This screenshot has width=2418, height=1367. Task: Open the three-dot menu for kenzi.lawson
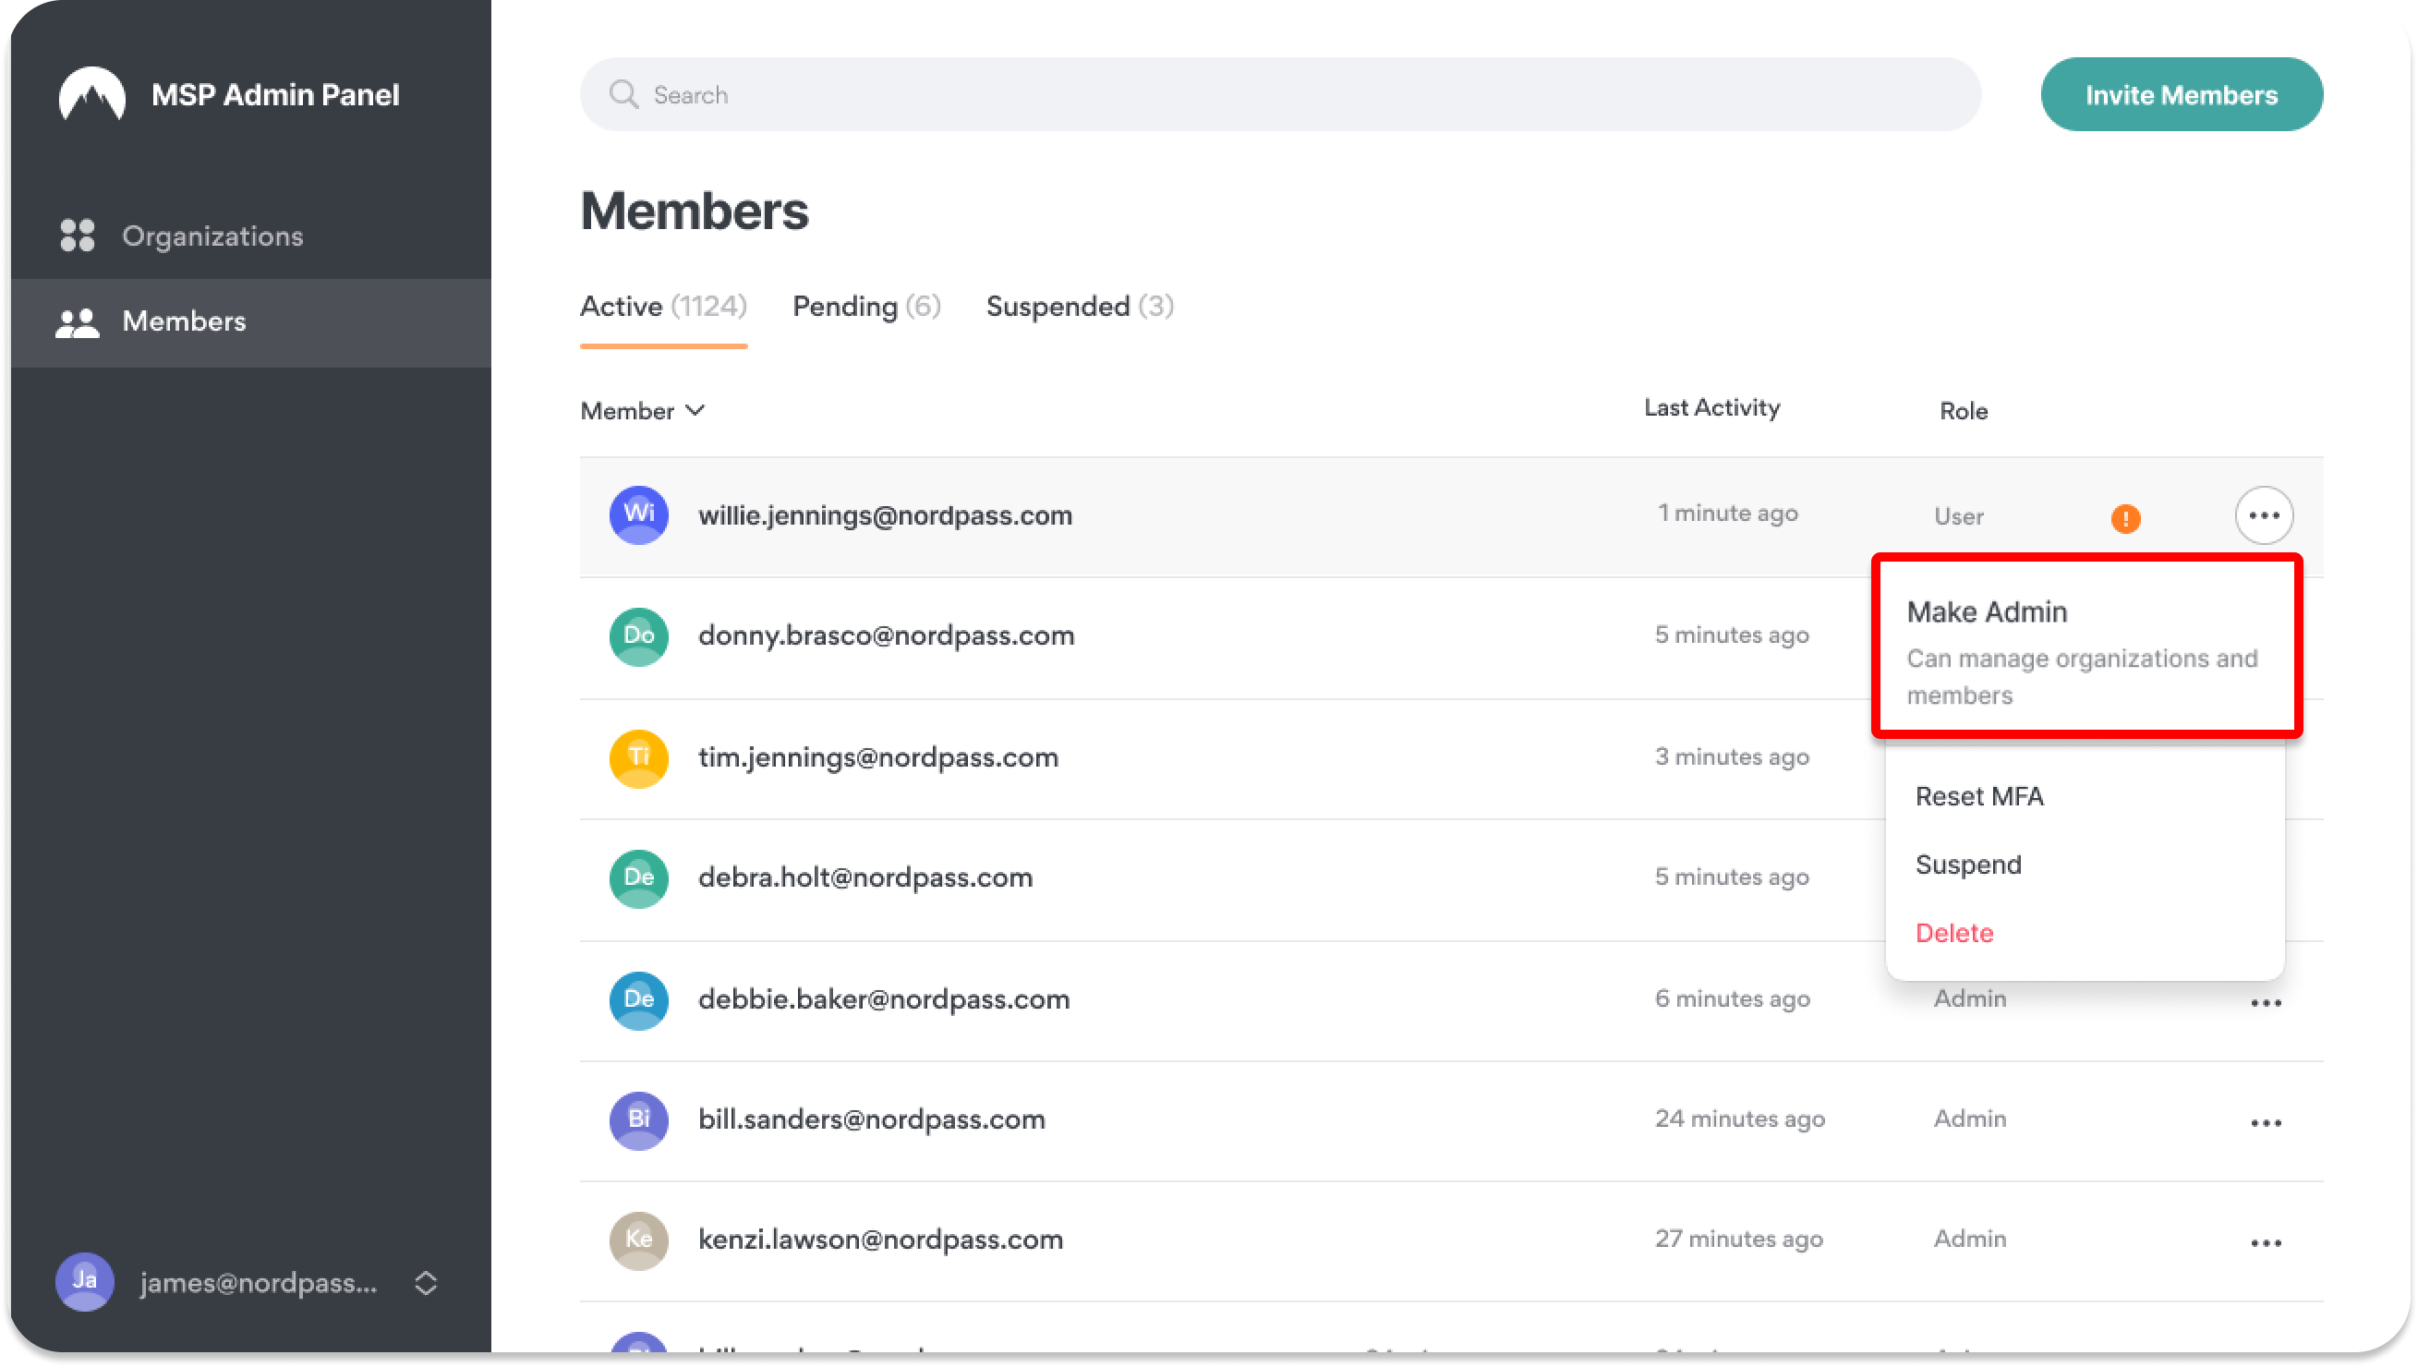click(2265, 1242)
